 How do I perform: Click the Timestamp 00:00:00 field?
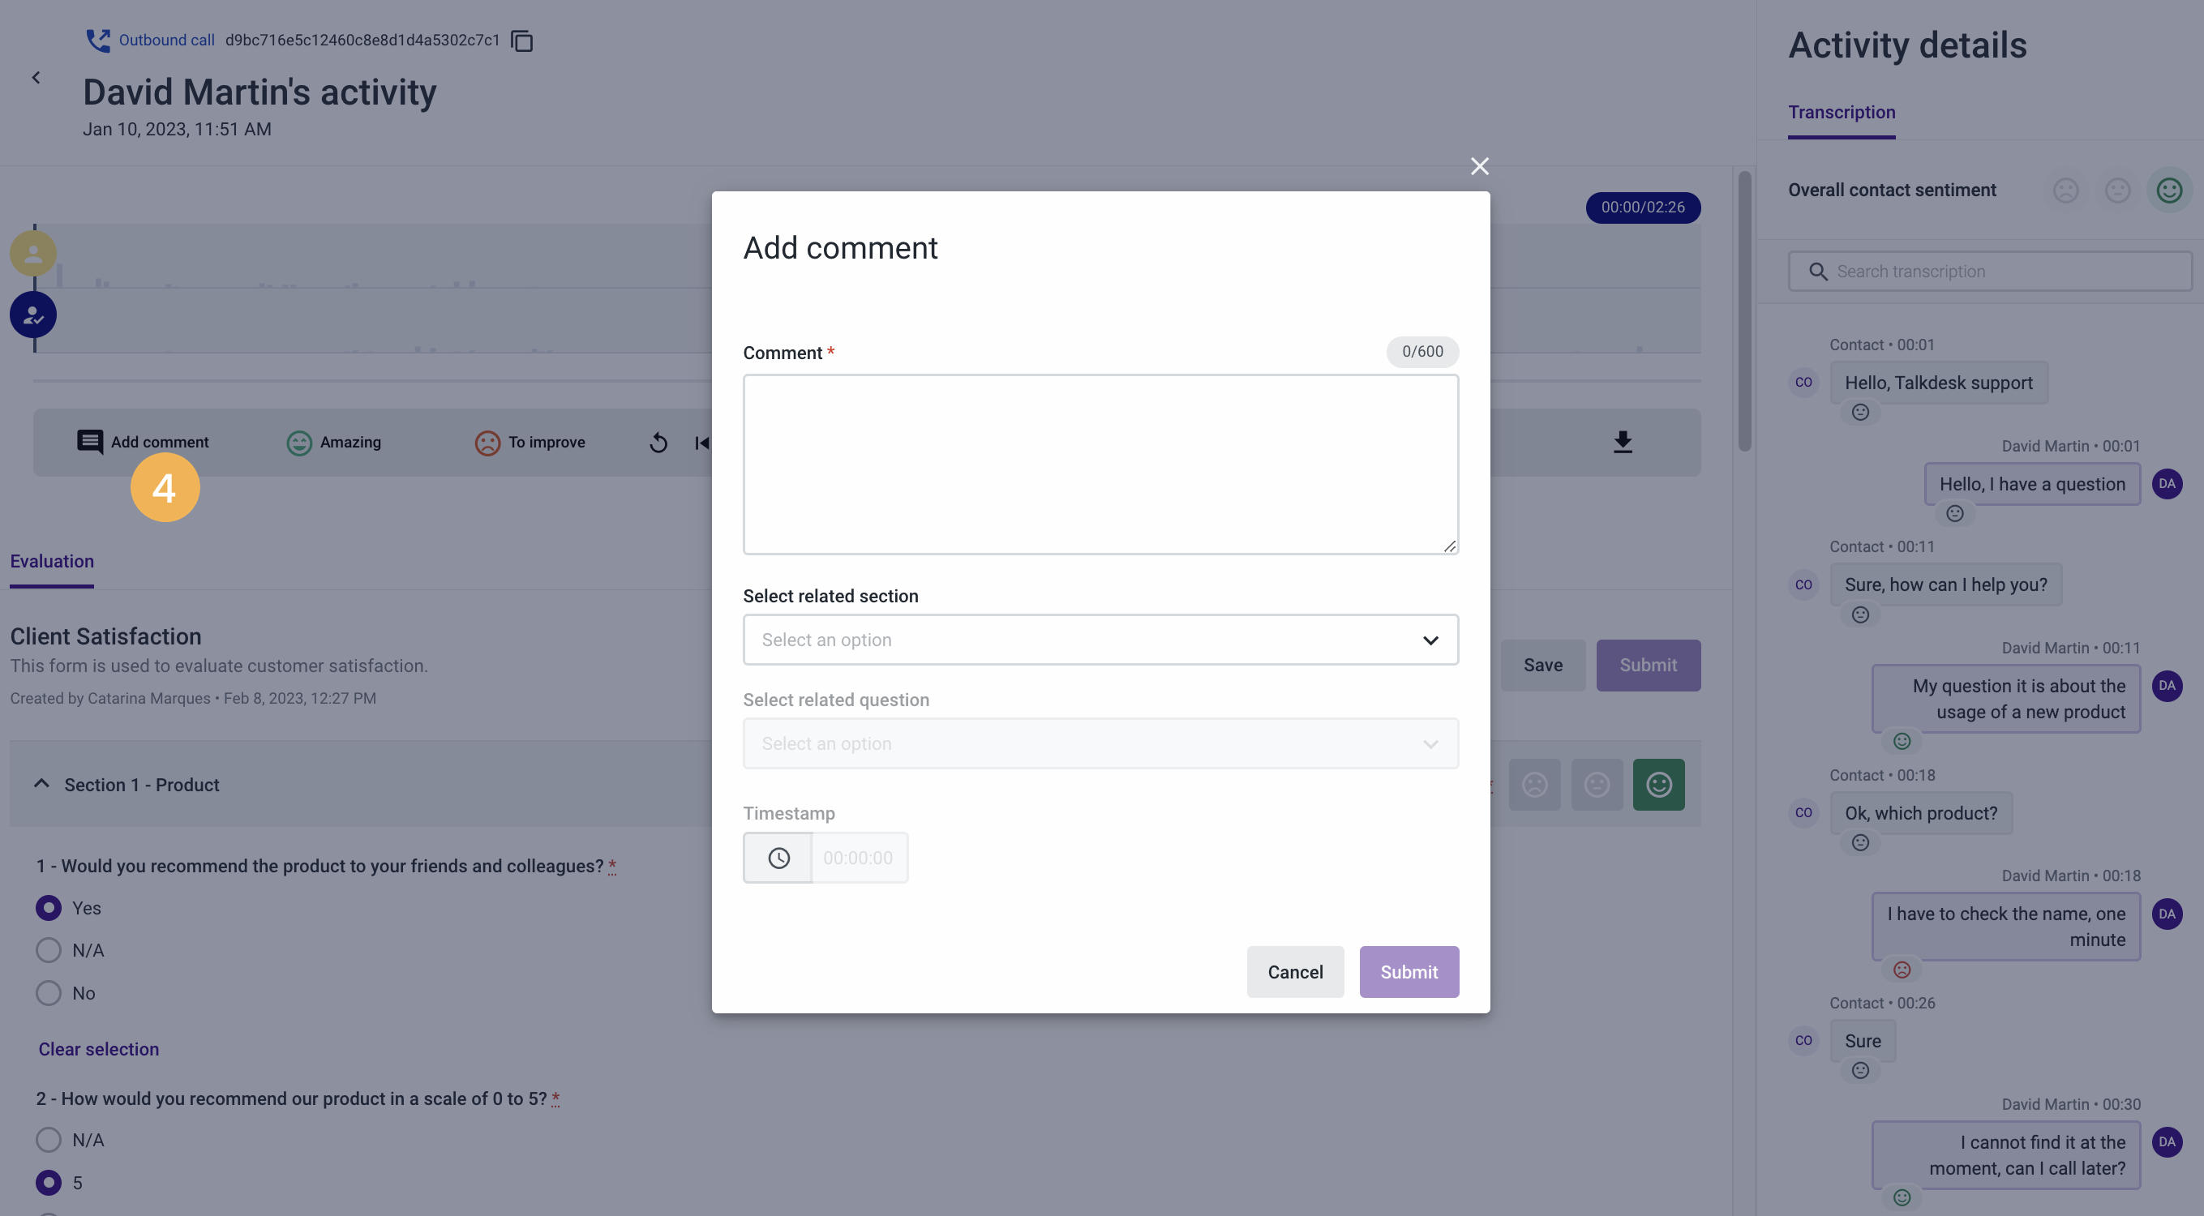point(858,858)
